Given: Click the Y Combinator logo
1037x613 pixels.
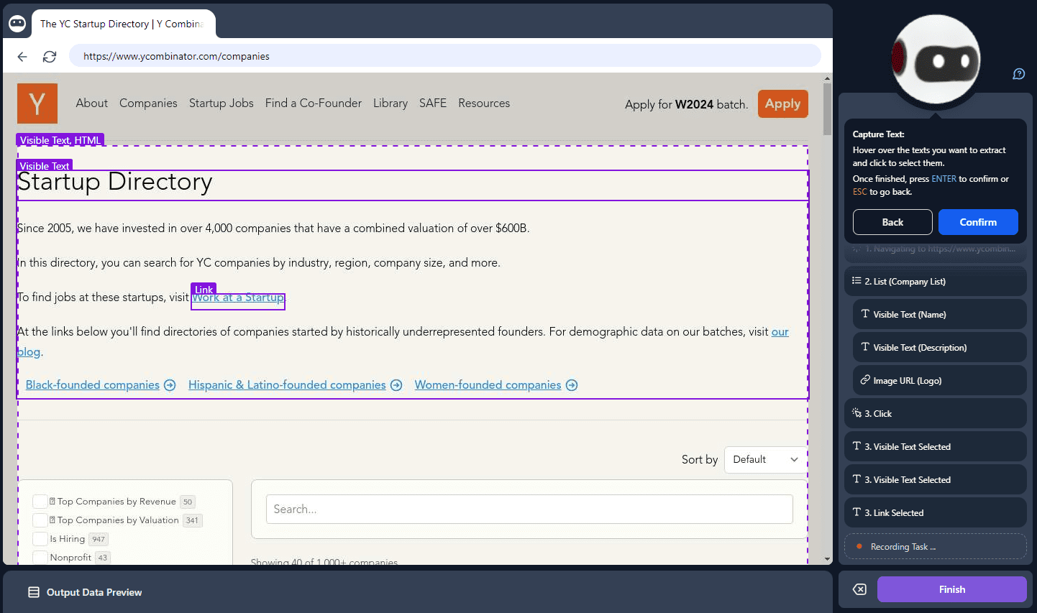Looking at the screenshot, I should click(37, 103).
